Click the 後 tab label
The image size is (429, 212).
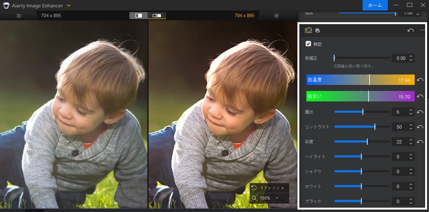(277, 15)
